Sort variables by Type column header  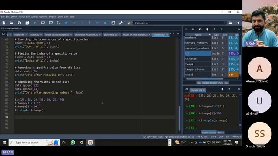216,35
